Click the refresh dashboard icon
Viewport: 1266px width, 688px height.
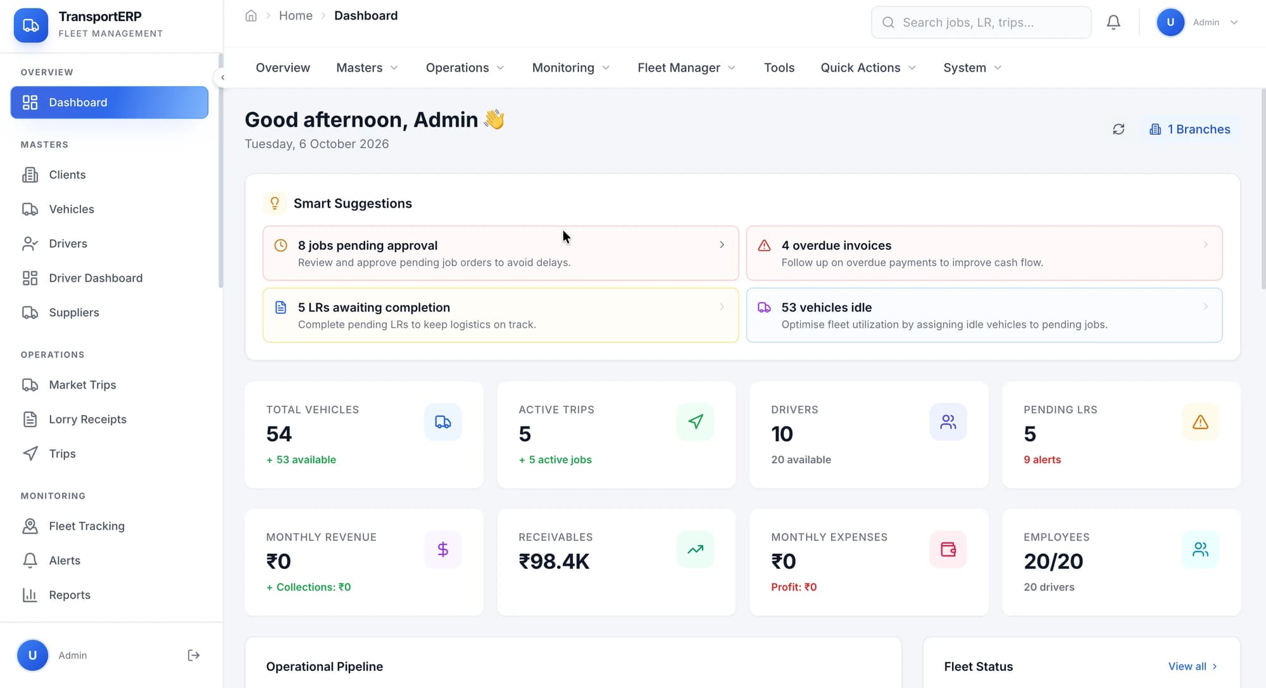[1119, 129]
